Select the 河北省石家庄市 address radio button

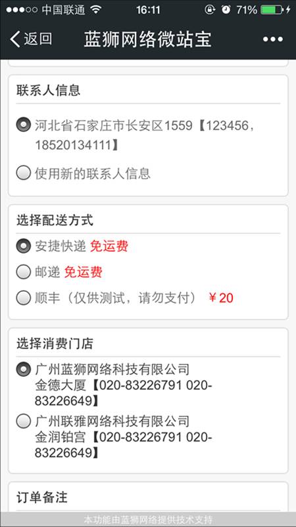tap(24, 125)
